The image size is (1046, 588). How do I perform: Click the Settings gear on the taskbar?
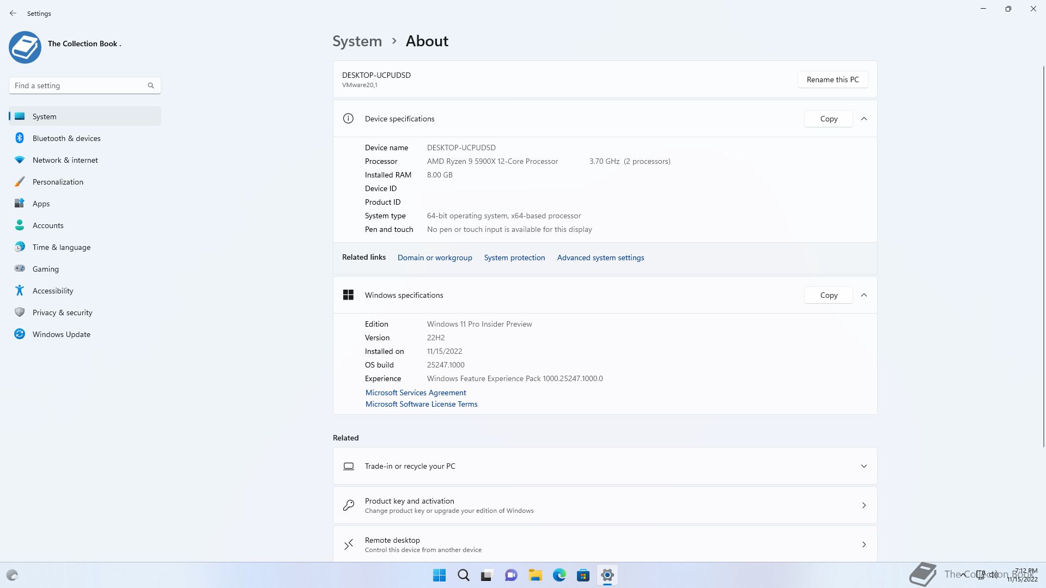(607, 575)
